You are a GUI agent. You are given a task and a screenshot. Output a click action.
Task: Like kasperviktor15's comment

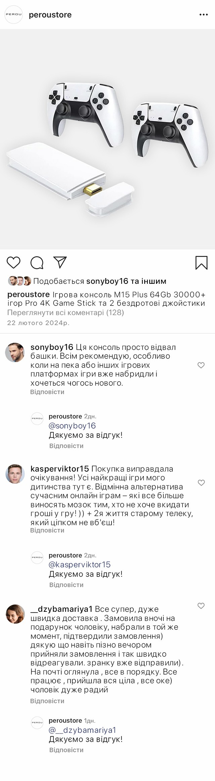pyautogui.click(x=201, y=483)
